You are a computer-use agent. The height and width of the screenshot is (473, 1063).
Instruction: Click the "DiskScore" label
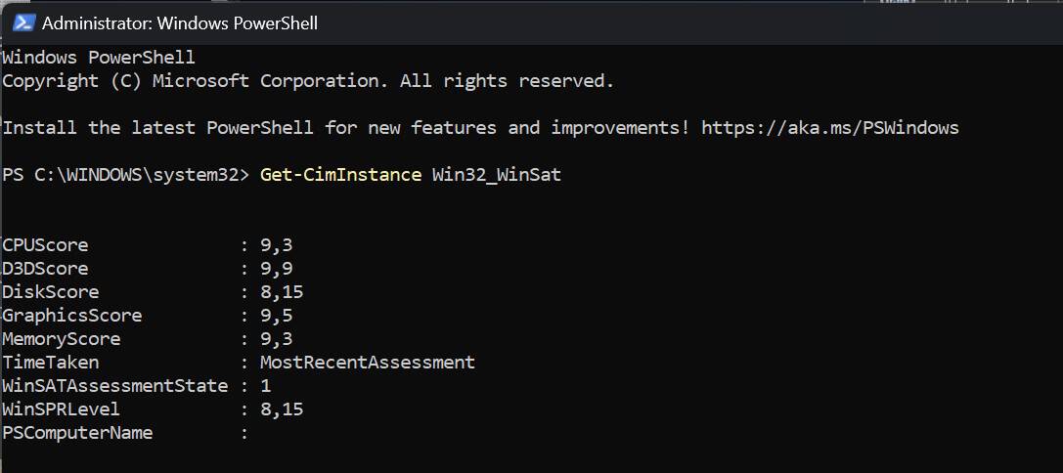(51, 292)
